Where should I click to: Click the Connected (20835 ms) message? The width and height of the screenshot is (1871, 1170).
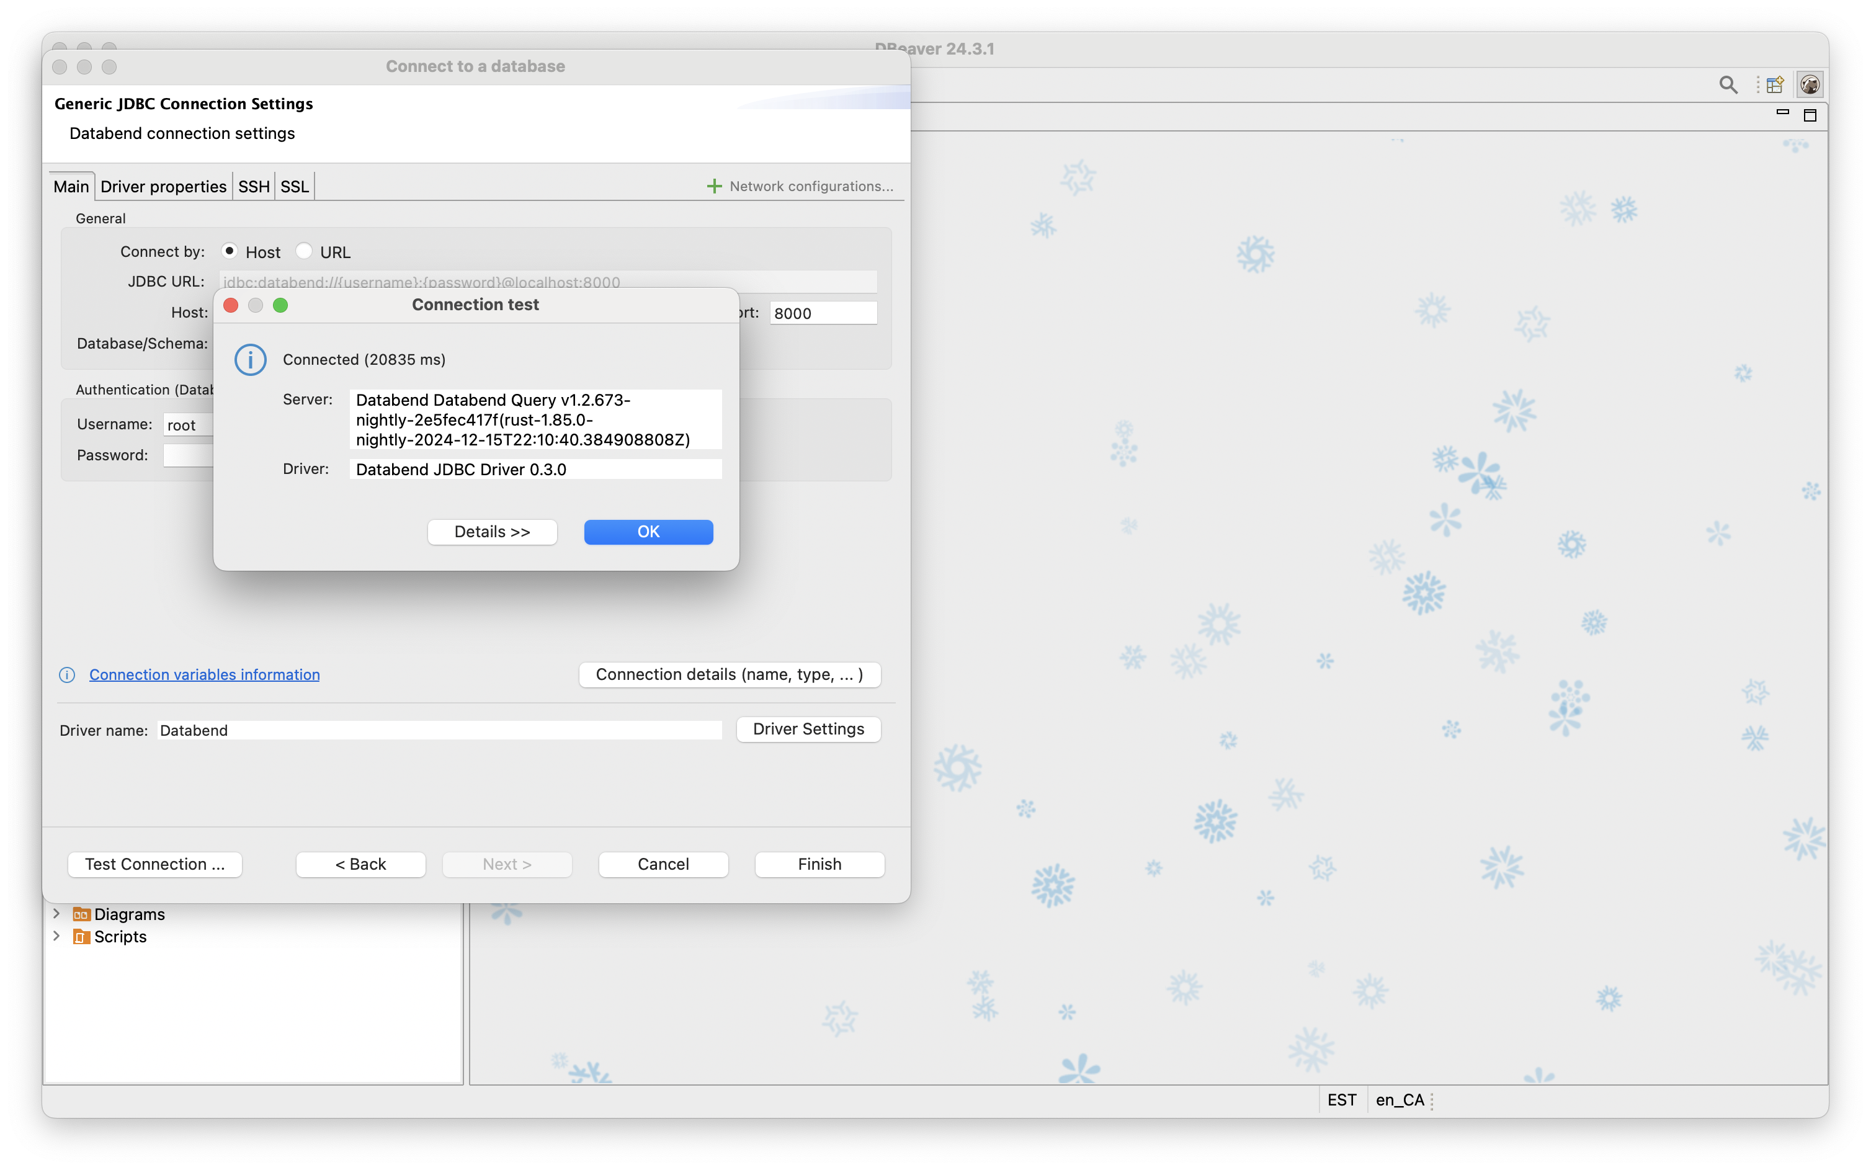tap(364, 360)
